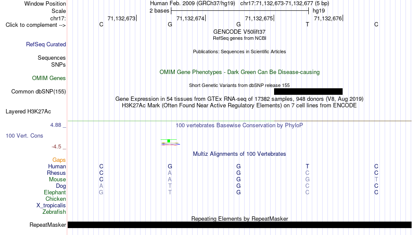Click the X_tropicalis alignment row label

coord(51,206)
